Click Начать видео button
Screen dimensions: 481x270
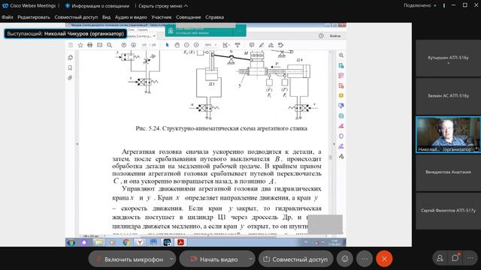[x=214, y=259]
